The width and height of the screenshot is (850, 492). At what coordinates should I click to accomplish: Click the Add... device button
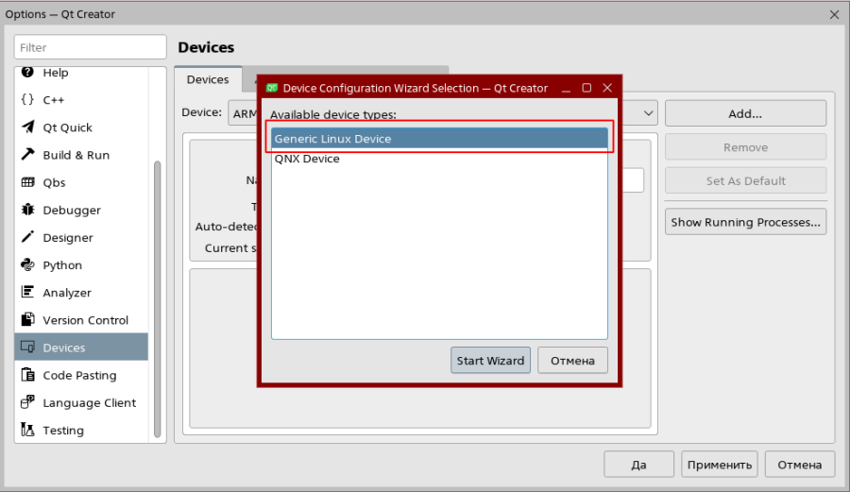[x=745, y=113]
